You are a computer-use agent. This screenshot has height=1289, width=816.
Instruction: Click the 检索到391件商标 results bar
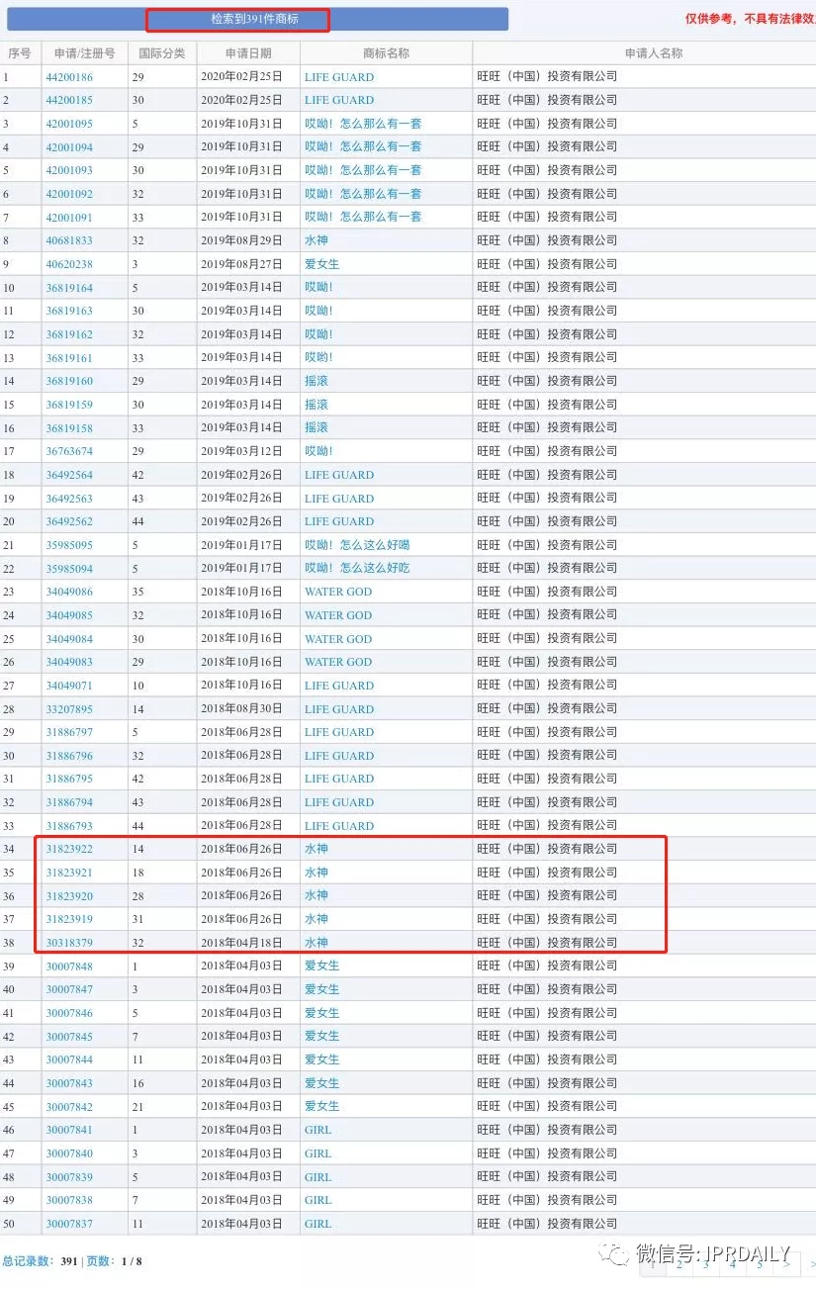click(x=255, y=19)
